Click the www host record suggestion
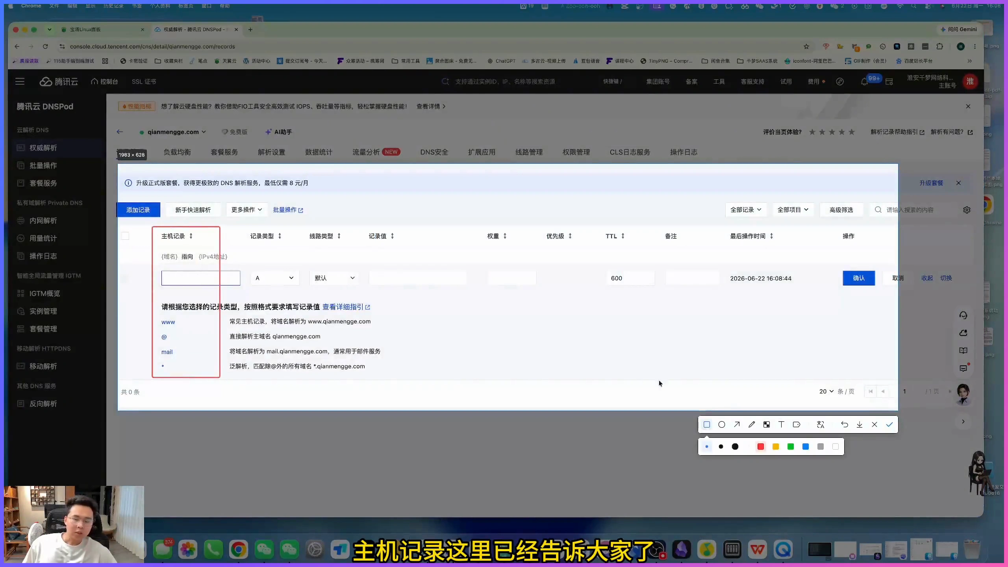This screenshot has width=1008, height=567. pos(168,322)
